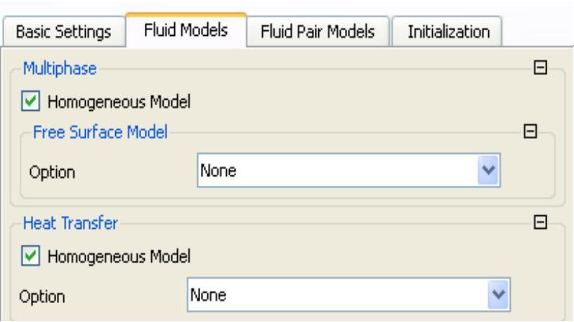Collapse the Free Surface Model group box icon
Screen dimensions: 574x322
[530, 131]
